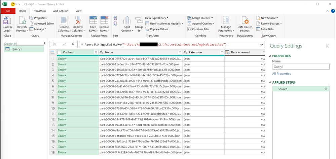Screen dimensions: 336x159
Task: Open the Extension column filter dropdown
Action: 222,52
